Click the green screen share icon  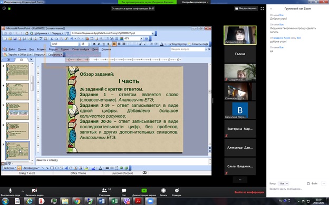click(x=144, y=190)
